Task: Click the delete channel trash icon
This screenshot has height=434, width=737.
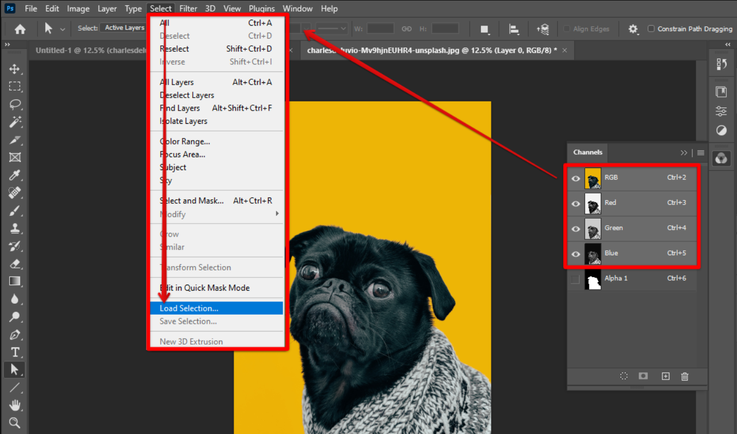Action: (684, 376)
